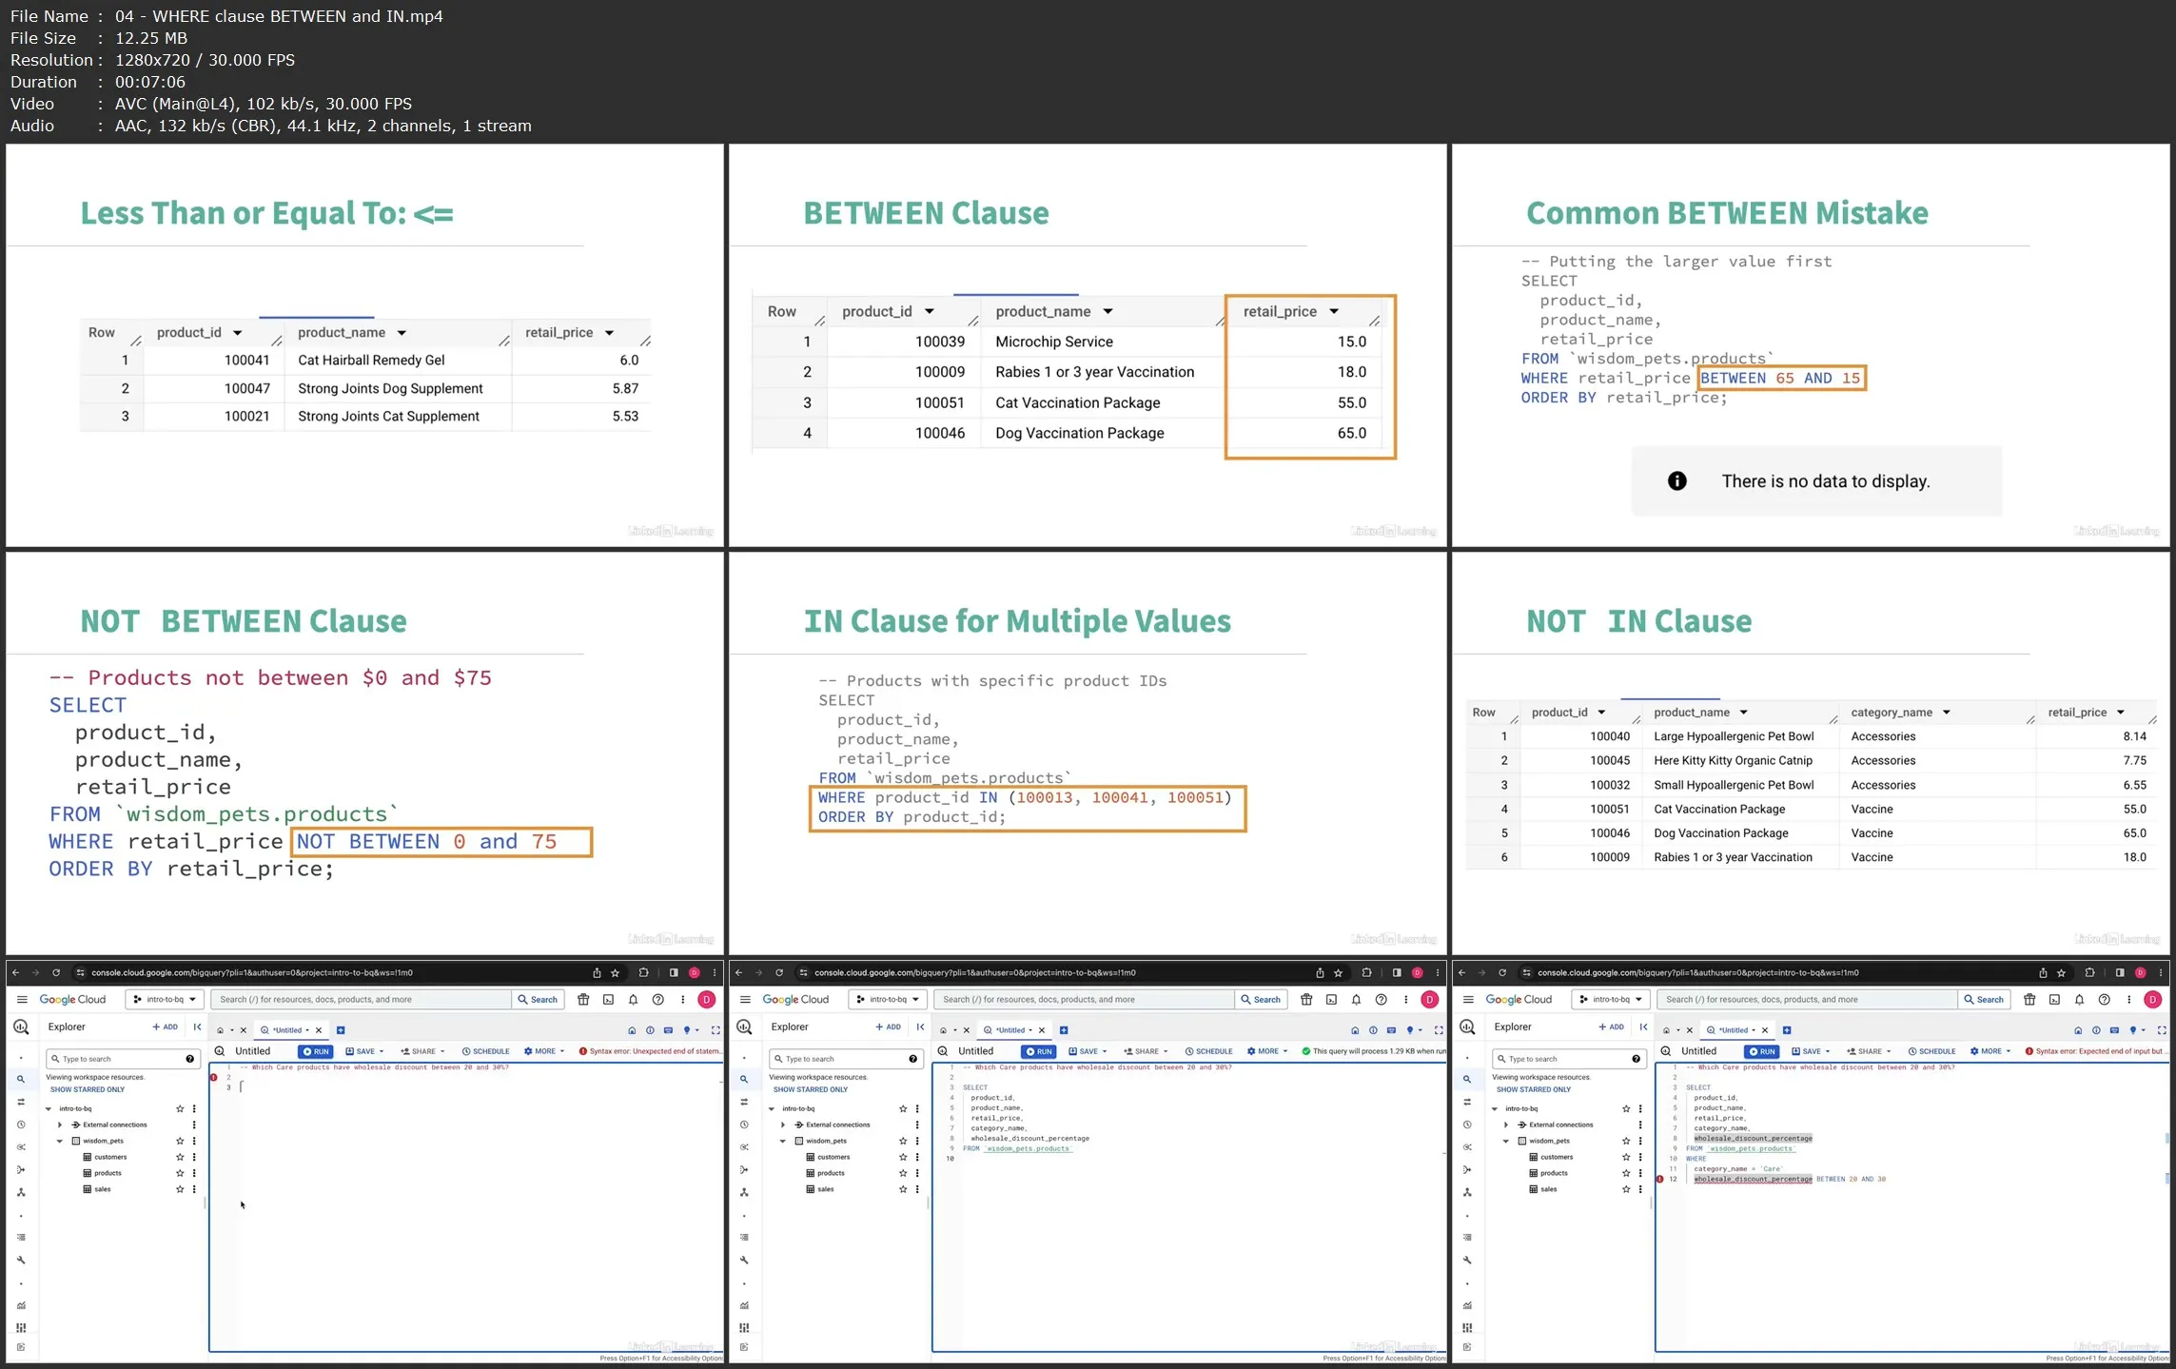Click scheduled queries clock sidebar icon in BETWEEN-error frame
Image resolution: width=2176 pixels, height=1369 pixels.
[x=1467, y=1125]
